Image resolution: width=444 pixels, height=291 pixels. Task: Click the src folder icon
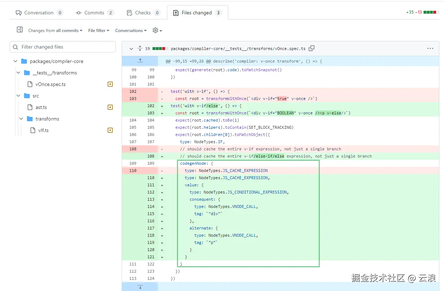27,96
